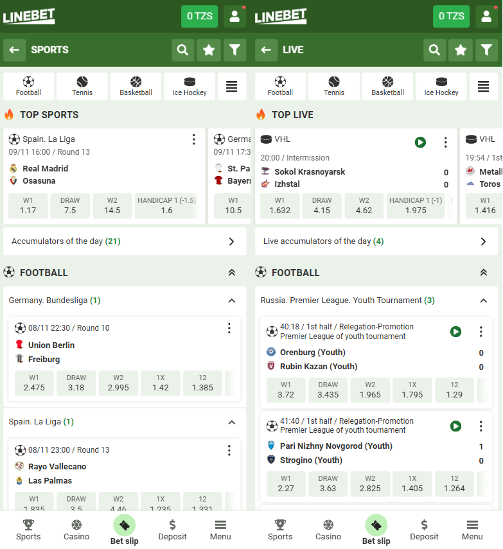Viewport: 503px width, 549px height.
Task: Open filter funnel in Live panel
Action: (x=486, y=50)
